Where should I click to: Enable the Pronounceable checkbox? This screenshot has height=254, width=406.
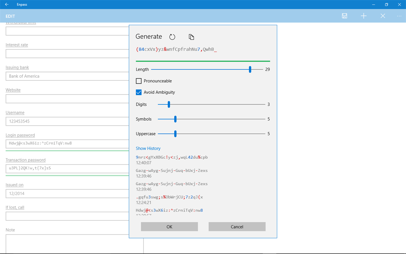[x=139, y=81]
